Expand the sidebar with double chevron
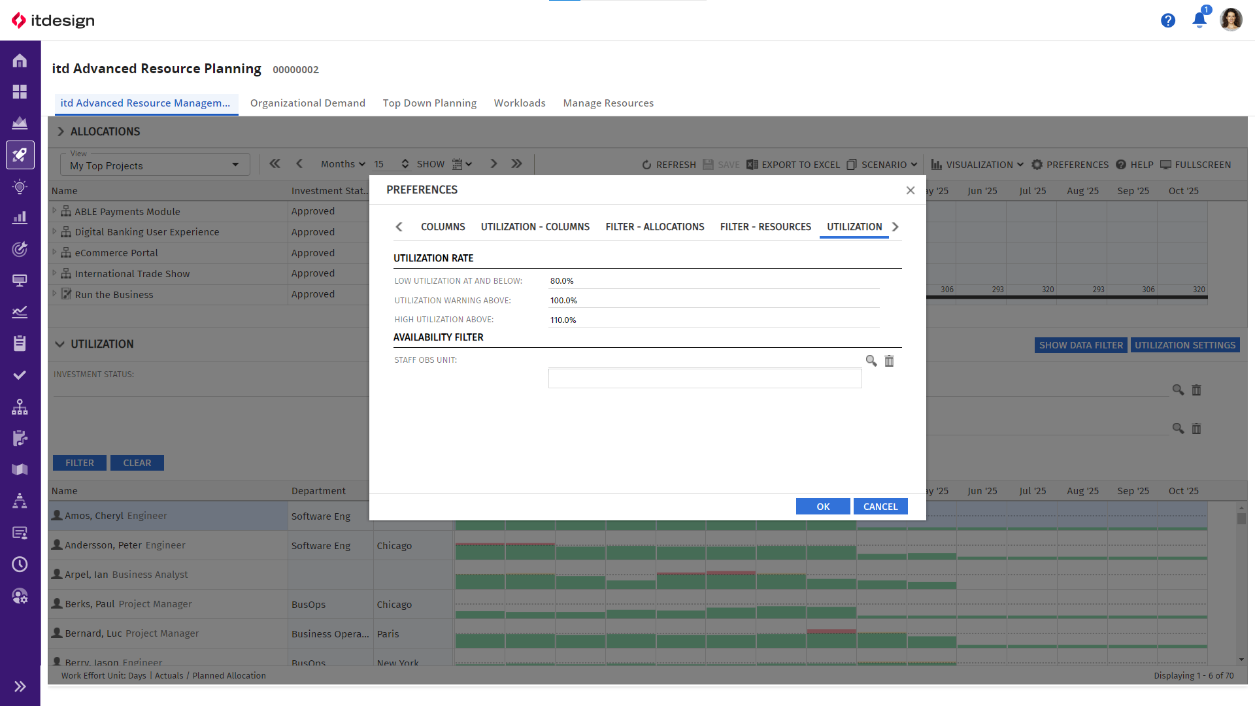This screenshot has height=706, width=1255. tap(20, 686)
